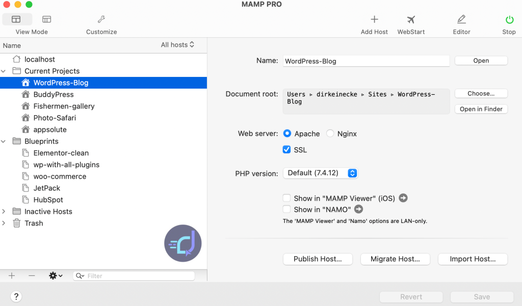
Task: Open help with the question mark button
Action: (x=16, y=296)
